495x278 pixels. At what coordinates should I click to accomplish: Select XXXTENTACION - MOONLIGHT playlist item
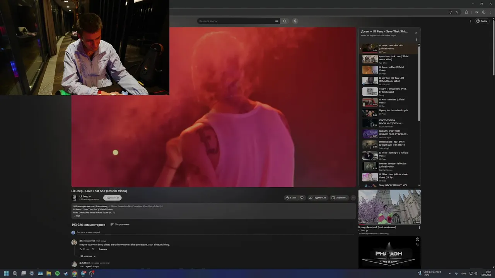tap(389, 123)
